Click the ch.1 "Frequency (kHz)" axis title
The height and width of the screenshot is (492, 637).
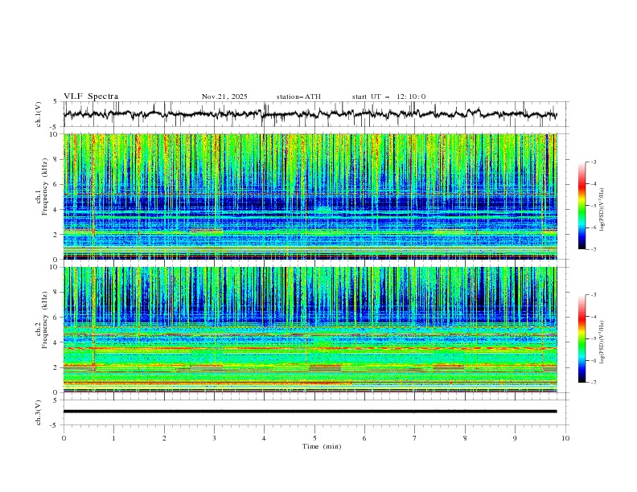45,185
